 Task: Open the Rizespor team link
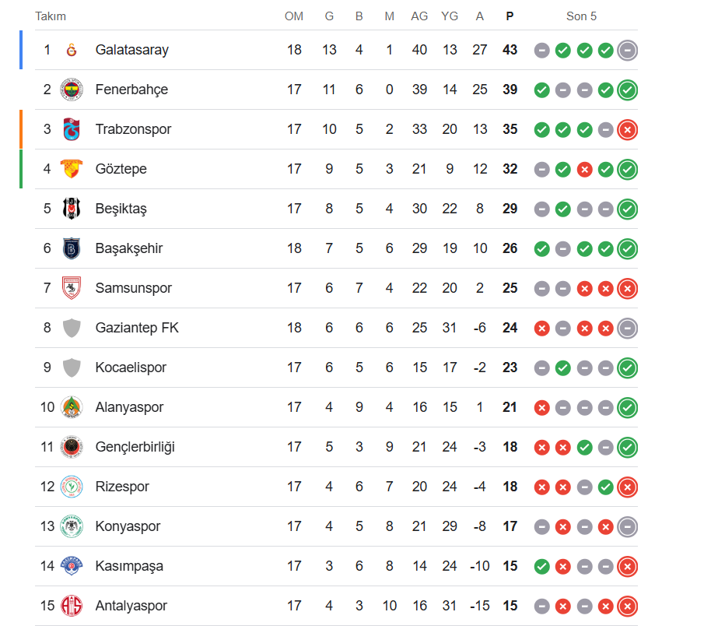(122, 487)
